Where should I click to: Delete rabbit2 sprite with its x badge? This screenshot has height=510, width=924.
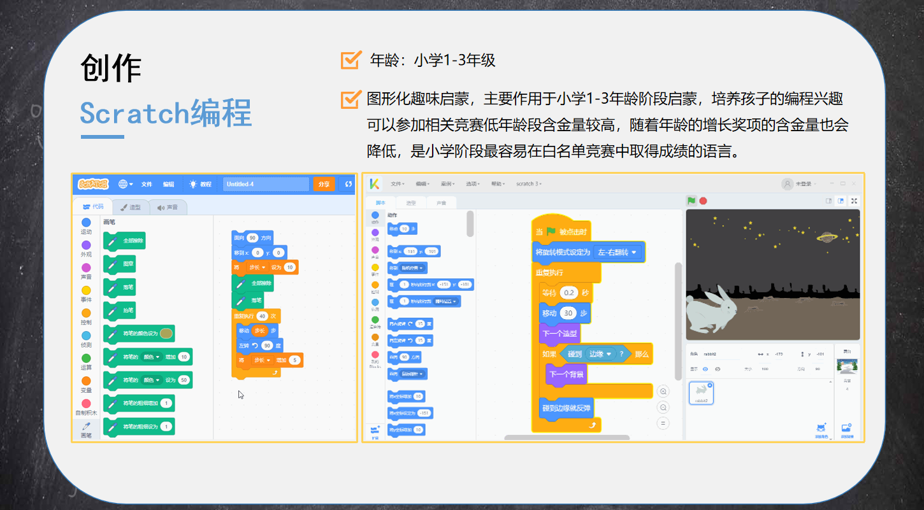(x=711, y=385)
